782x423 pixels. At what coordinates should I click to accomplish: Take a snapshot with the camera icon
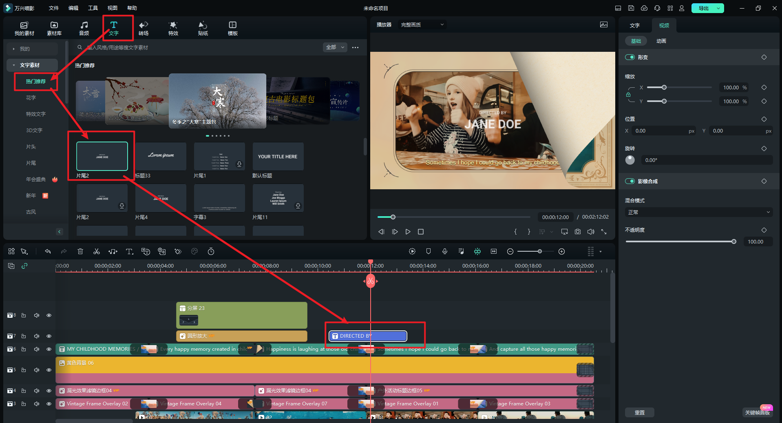(x=577, y=232)
